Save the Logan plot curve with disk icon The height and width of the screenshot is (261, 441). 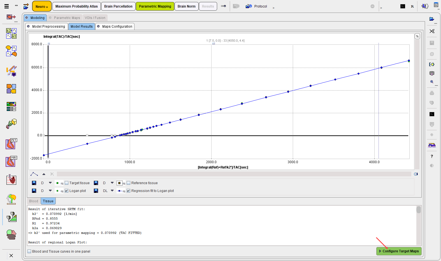tap(34, 191)
